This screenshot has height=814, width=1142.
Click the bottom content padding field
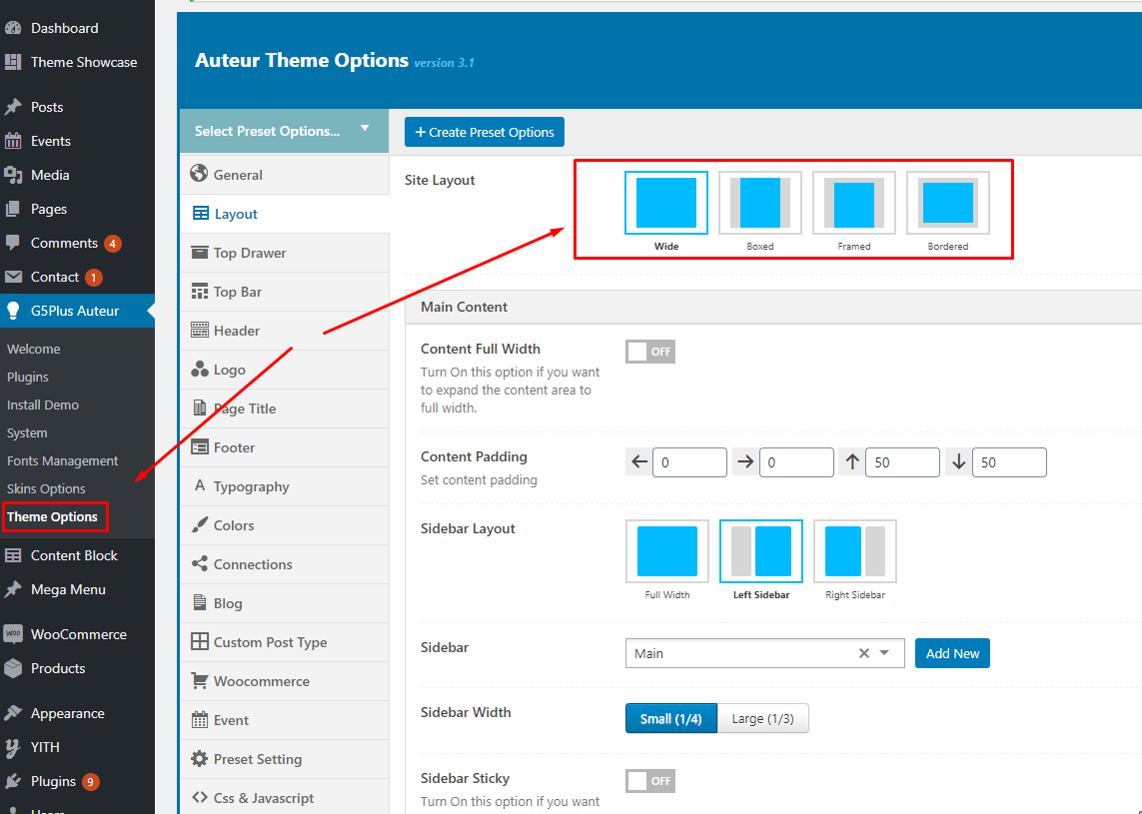coord(1009,462)
